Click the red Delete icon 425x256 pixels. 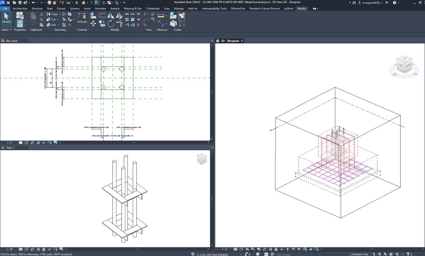tap(138, 25)
